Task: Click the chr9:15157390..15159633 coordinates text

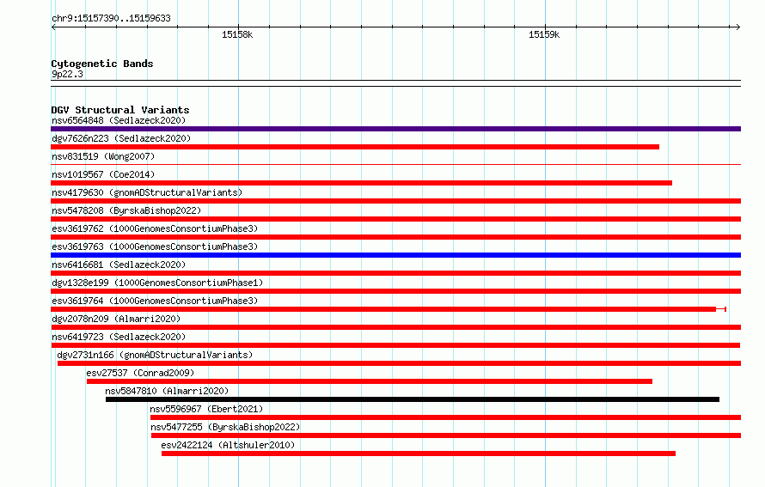Action: click(x=111, y=18)
